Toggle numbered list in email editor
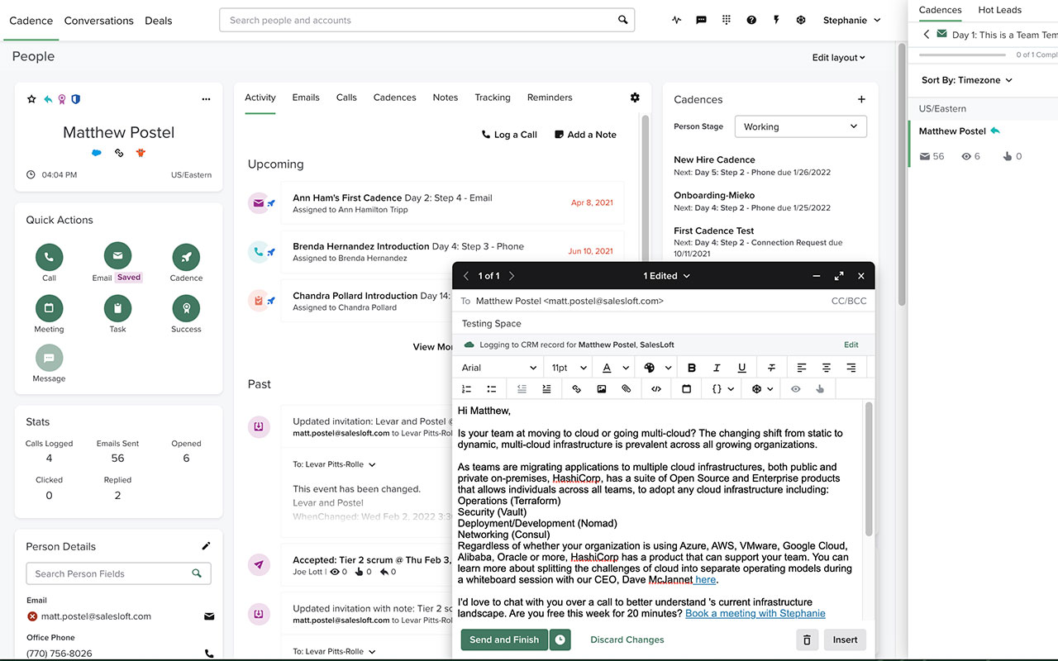Viewport: 1058px width, 661px height. (x=466, y=389)
